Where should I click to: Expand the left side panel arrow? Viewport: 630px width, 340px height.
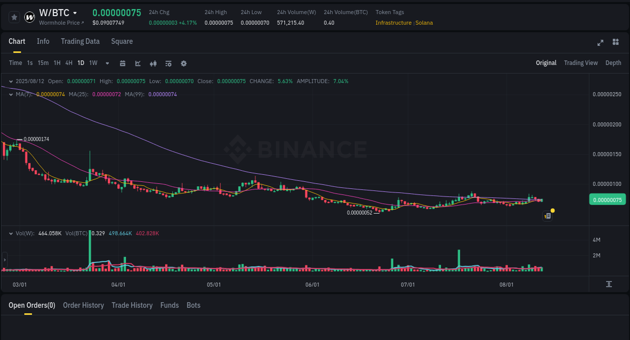pos(5,260)
